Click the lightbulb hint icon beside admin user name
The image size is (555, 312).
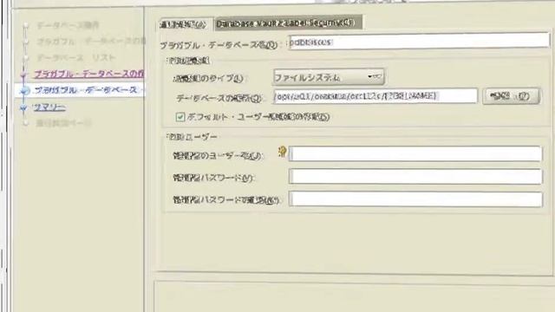tap(282, 152)
